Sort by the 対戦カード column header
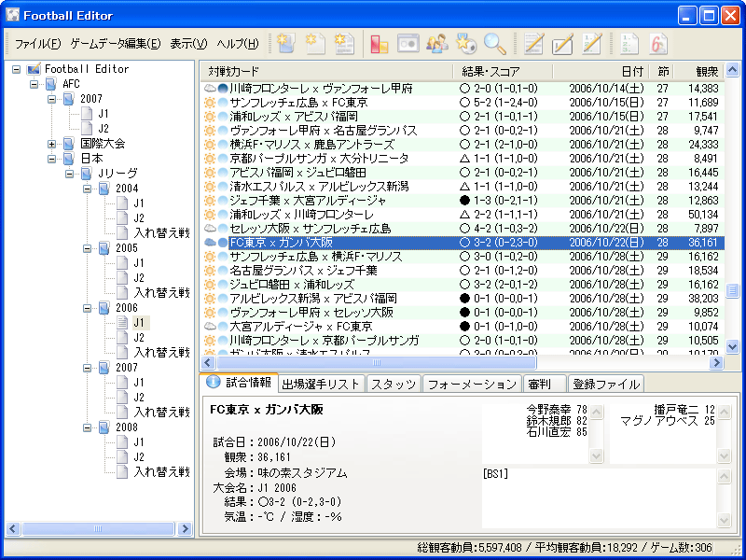746x560 pixels. click(326, 72)
